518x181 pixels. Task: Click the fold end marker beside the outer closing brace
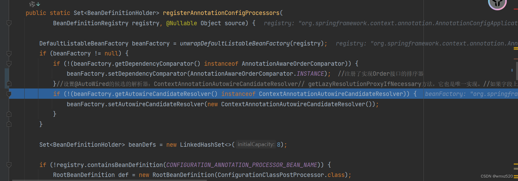coord(9,124)
